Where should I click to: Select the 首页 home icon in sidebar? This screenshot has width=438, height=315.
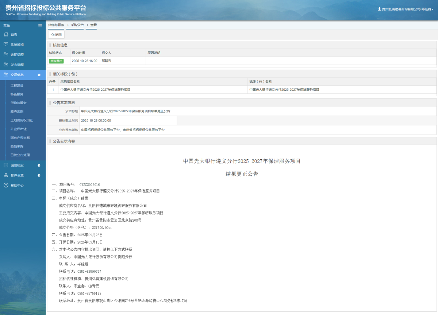pyautogui.click(x=5, y=34)
